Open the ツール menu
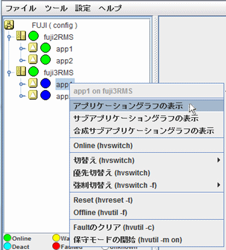The image size is (226, 250). click(56, 8)
